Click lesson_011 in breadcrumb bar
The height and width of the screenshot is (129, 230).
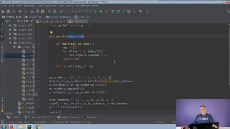coord(34,17)
